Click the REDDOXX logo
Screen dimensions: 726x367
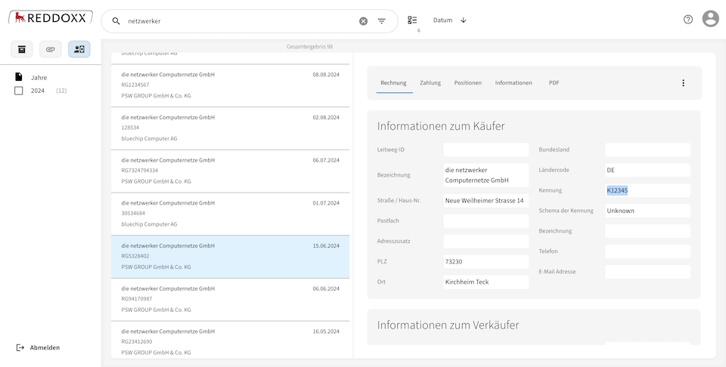click(x=51, y=17)
